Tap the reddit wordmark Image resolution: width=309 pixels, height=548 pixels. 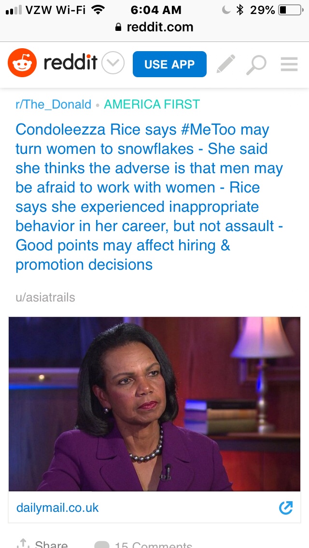coord(70,63)
